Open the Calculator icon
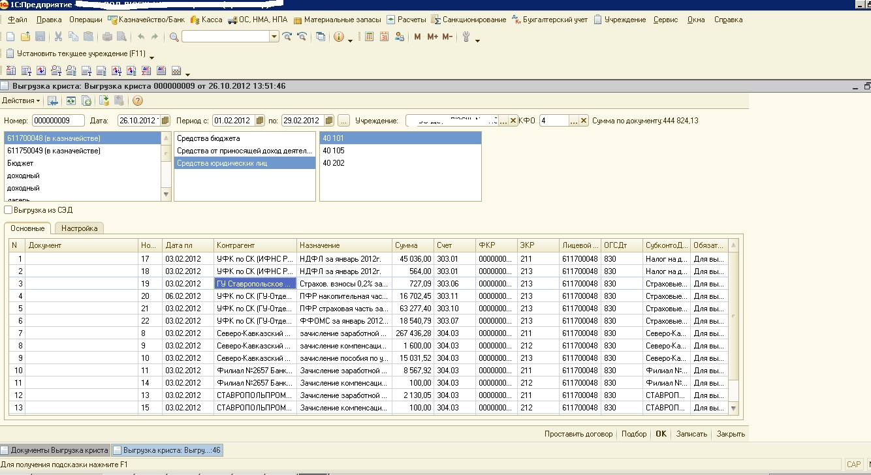This screenshot has width=871, height=475. pyautogui.click(x=370, y=37)
